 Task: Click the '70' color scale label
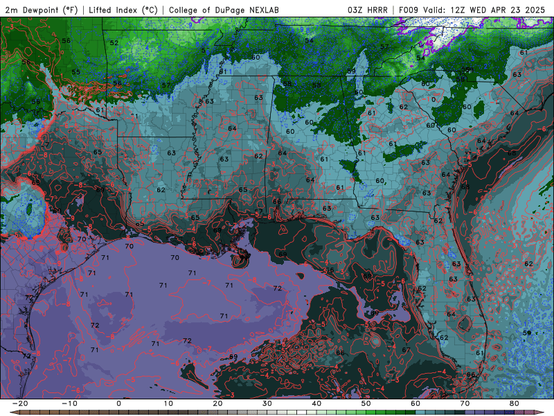[x=465, y=404]
